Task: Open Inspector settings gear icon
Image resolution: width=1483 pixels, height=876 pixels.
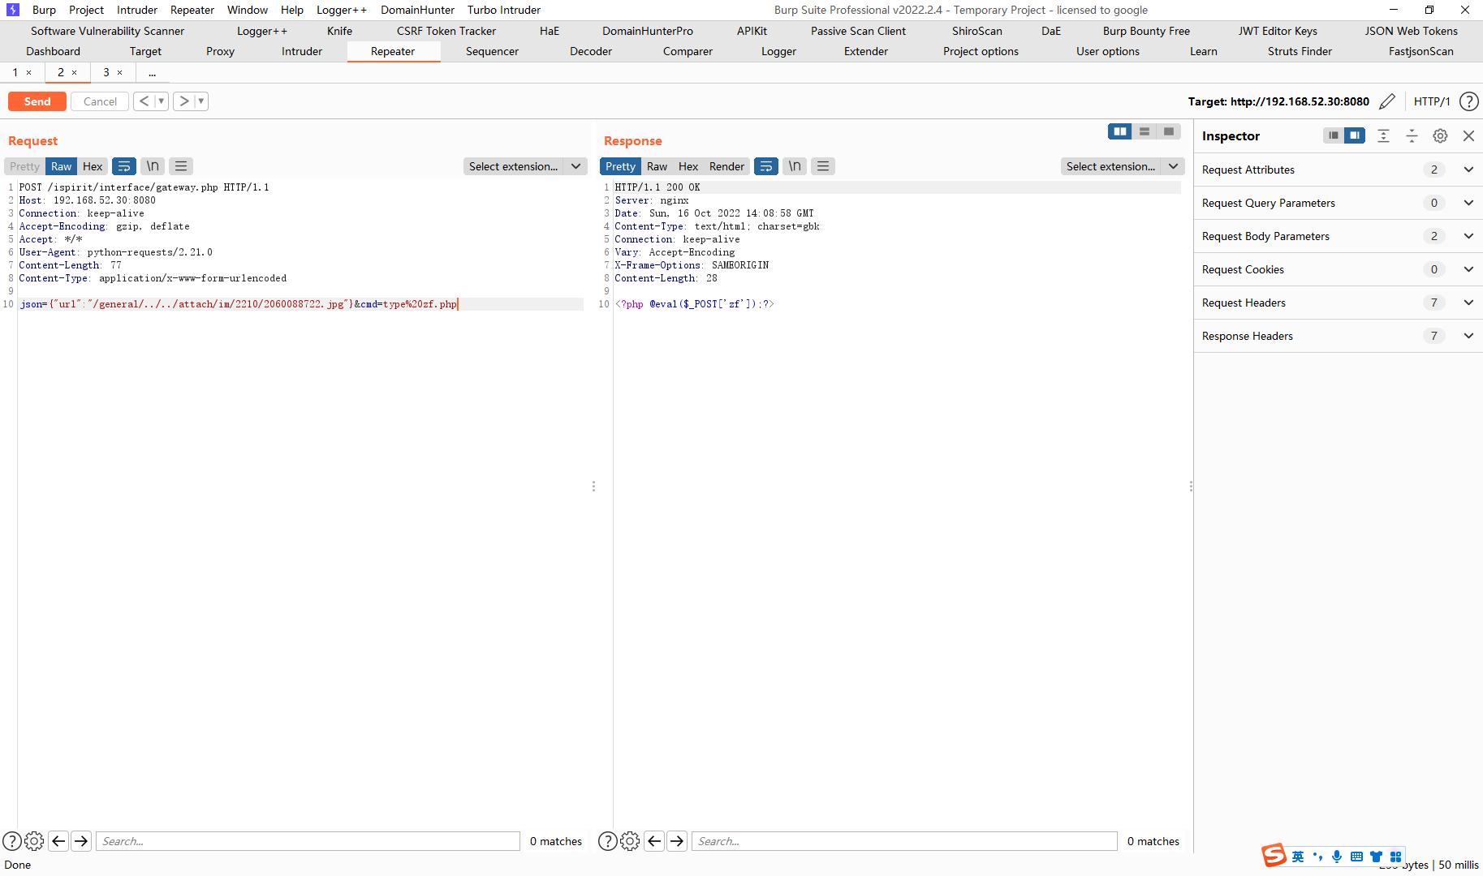Action: pyautogui.click(x=1440, y=135)
